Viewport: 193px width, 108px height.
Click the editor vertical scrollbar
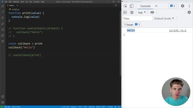pyautogui.click(x=120, y=43)
